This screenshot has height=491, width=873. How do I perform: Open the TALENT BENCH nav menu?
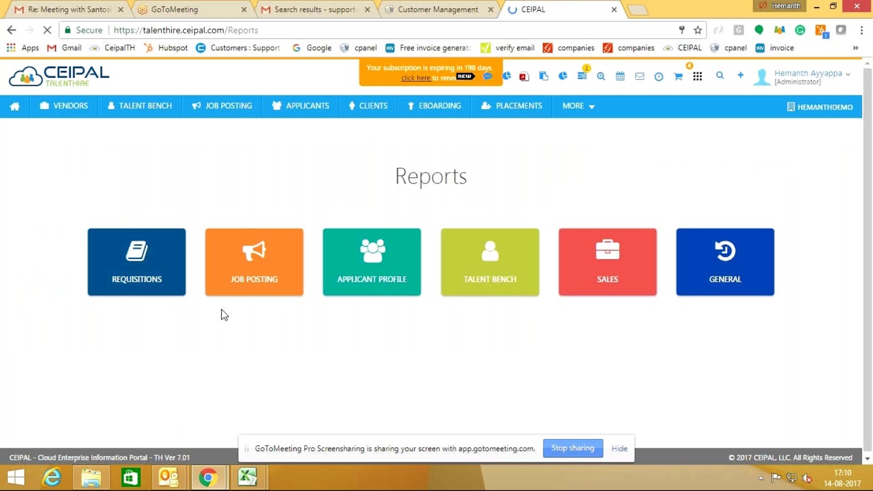tap(139, 106)
